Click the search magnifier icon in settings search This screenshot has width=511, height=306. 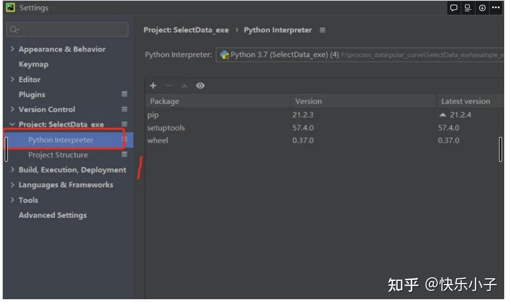[x=14, y=30]
